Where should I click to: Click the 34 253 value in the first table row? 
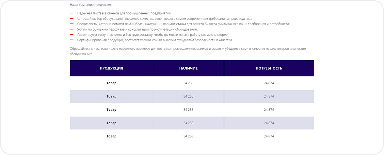pos(188,83)
